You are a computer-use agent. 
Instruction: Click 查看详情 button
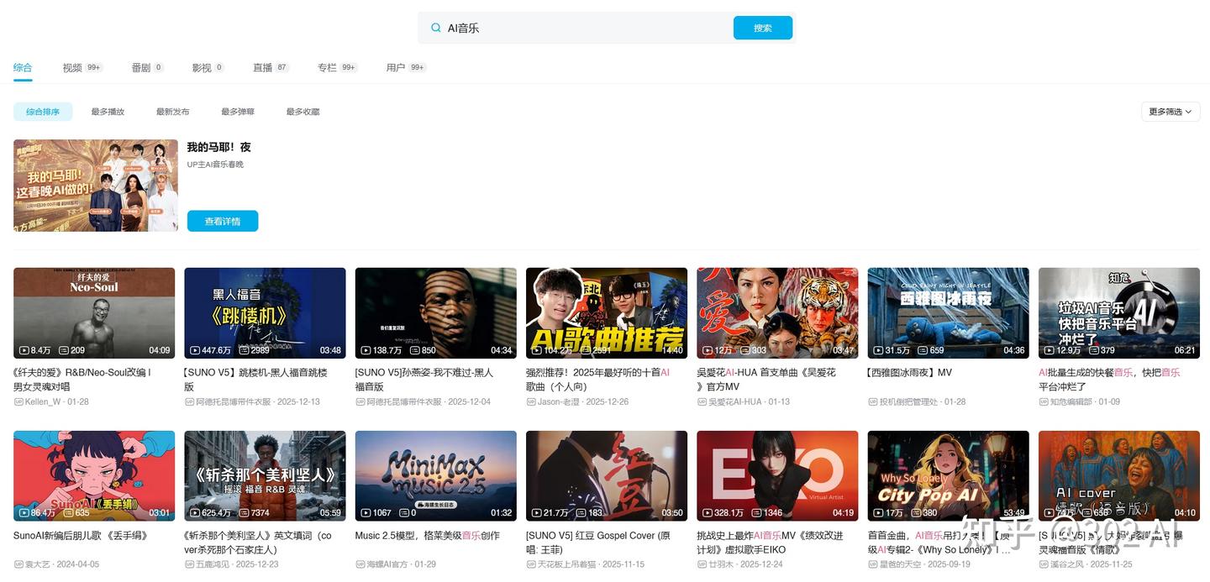coord(223,221)
